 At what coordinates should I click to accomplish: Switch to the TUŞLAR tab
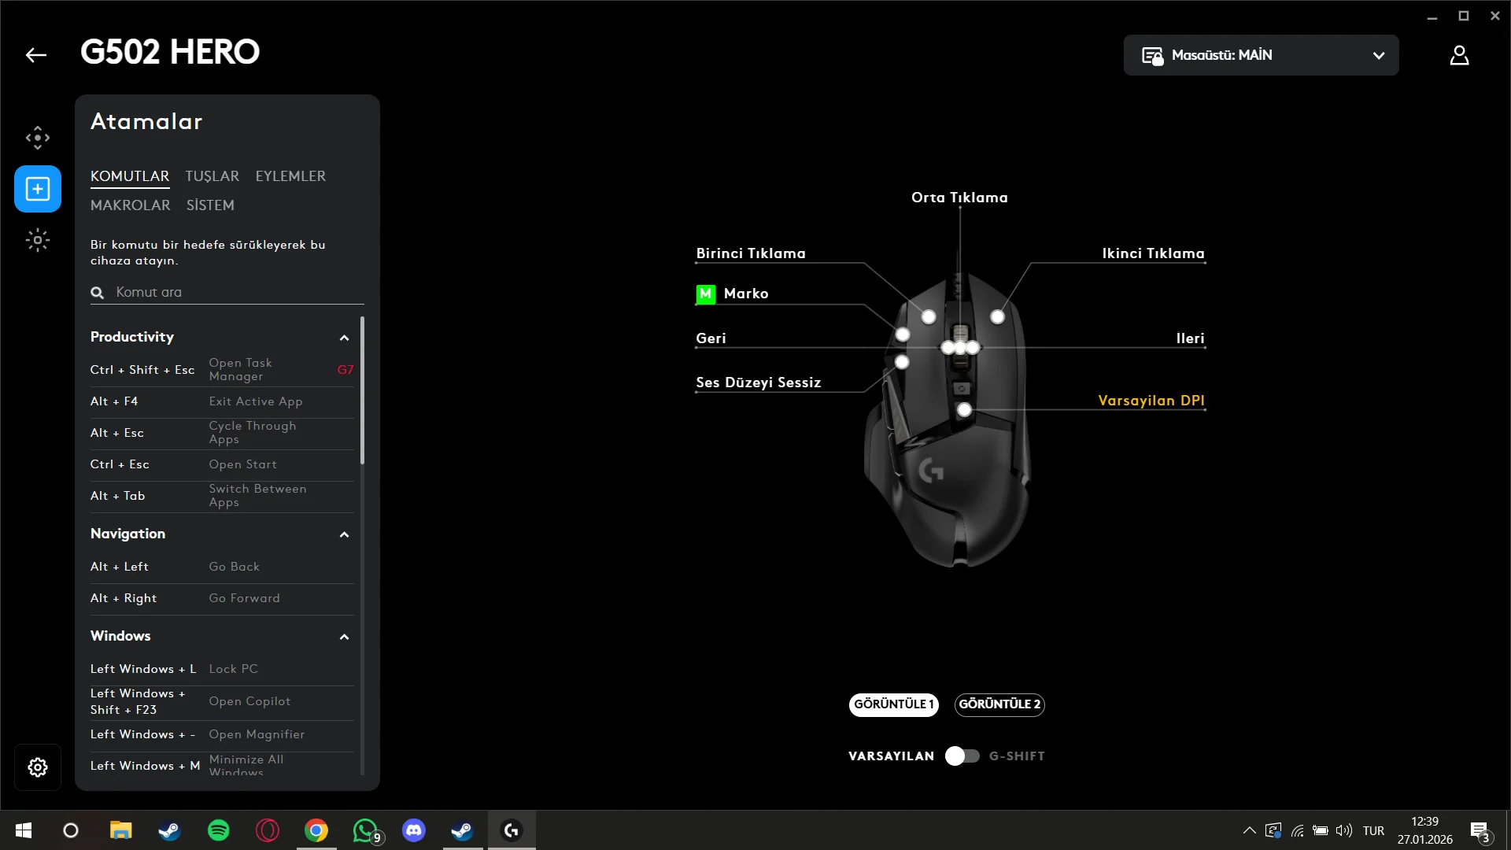(212, 176)
